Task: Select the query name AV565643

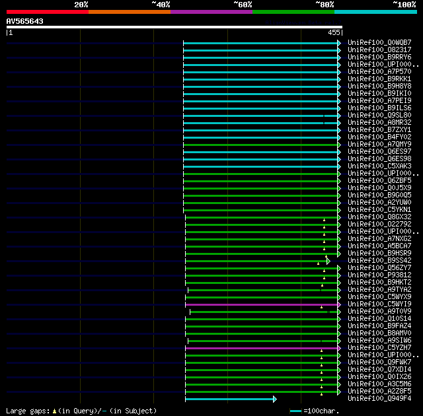Action: (25, 21)
